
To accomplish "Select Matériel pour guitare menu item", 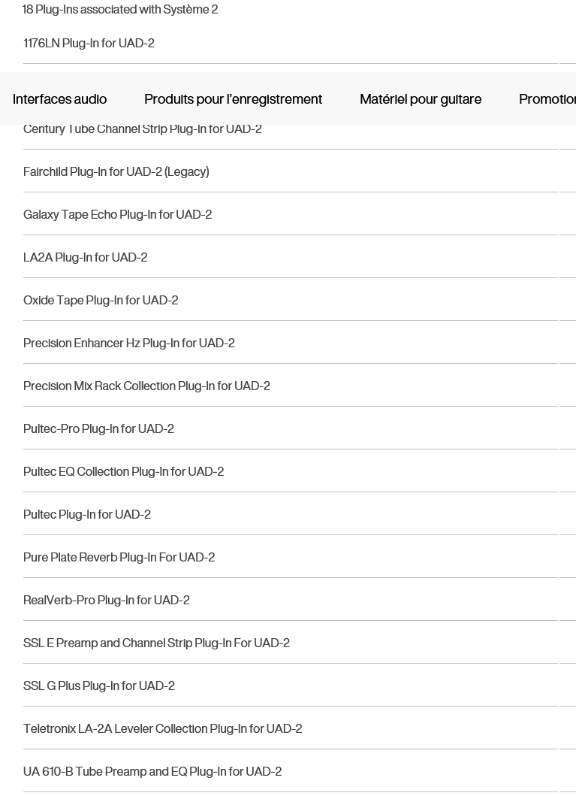I will pyautogui.click(x=421, y=99).
